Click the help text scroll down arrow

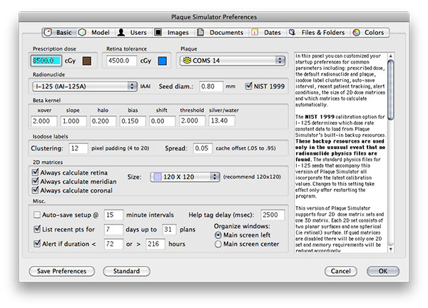391,249
